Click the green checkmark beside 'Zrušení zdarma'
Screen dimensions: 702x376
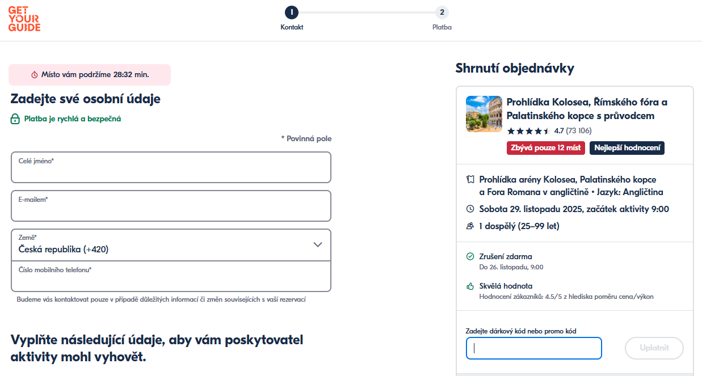click(x=470, y=256)
